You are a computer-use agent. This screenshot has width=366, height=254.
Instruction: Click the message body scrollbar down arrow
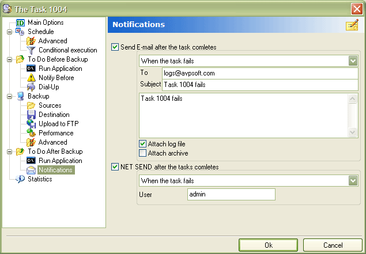(353, 132)
